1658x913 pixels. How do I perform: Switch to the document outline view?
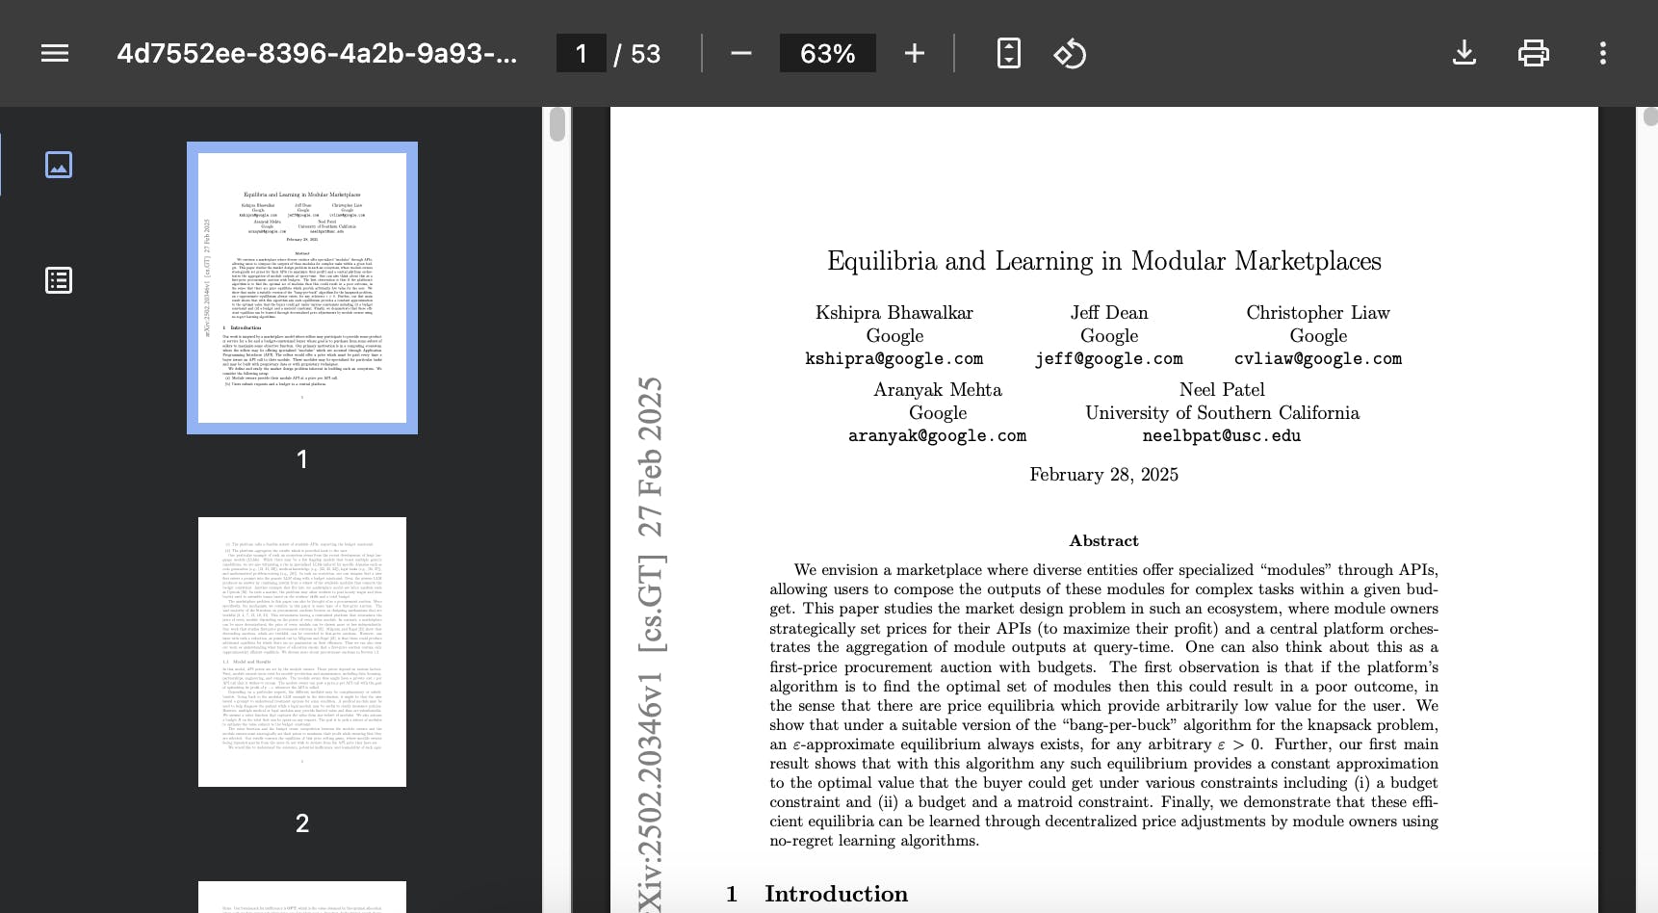pyautogui.click(x=59, y=280)
